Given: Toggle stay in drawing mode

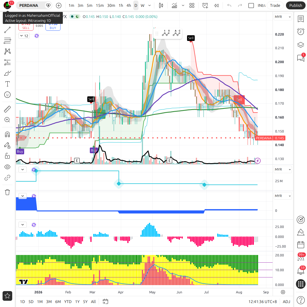Looking at the screenshot, I should pos(7,145).
